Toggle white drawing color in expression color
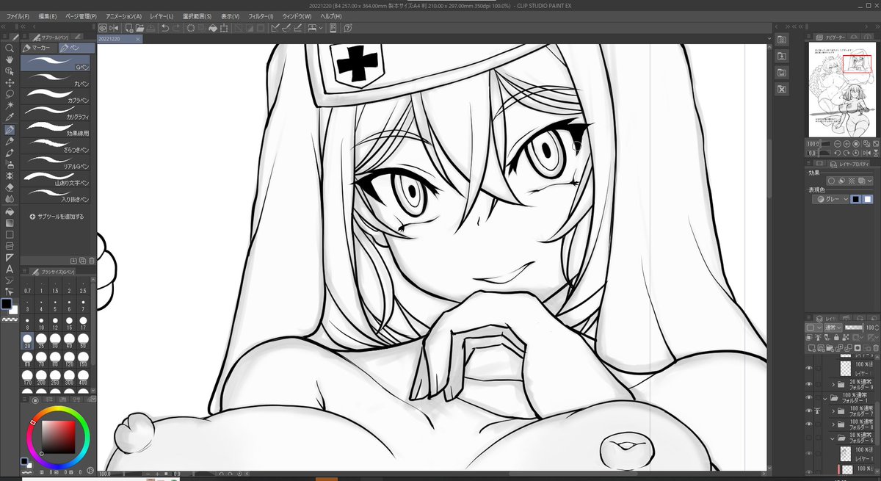The image size is (881, 481). pyautogui.click(x=867, y=199)
